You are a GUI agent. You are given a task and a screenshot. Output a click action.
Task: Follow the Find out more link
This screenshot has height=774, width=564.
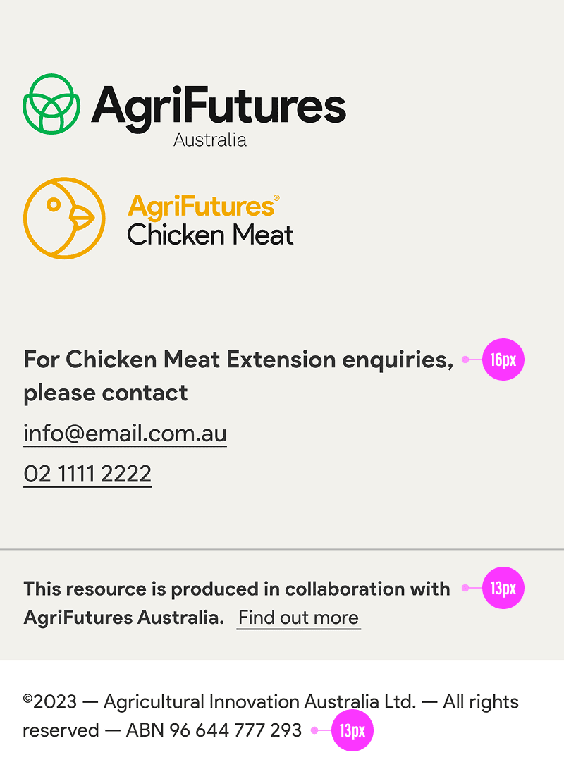click(298, 618)
